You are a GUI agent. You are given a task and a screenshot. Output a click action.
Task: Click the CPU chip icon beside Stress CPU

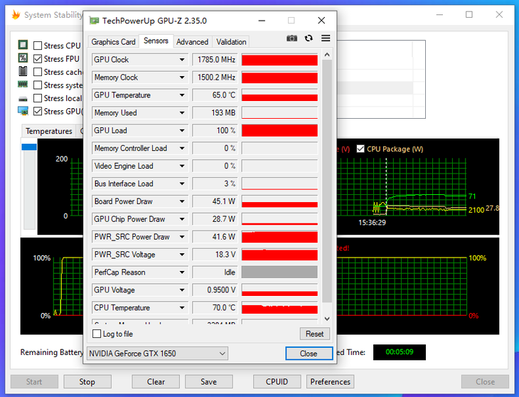[23, 46]
